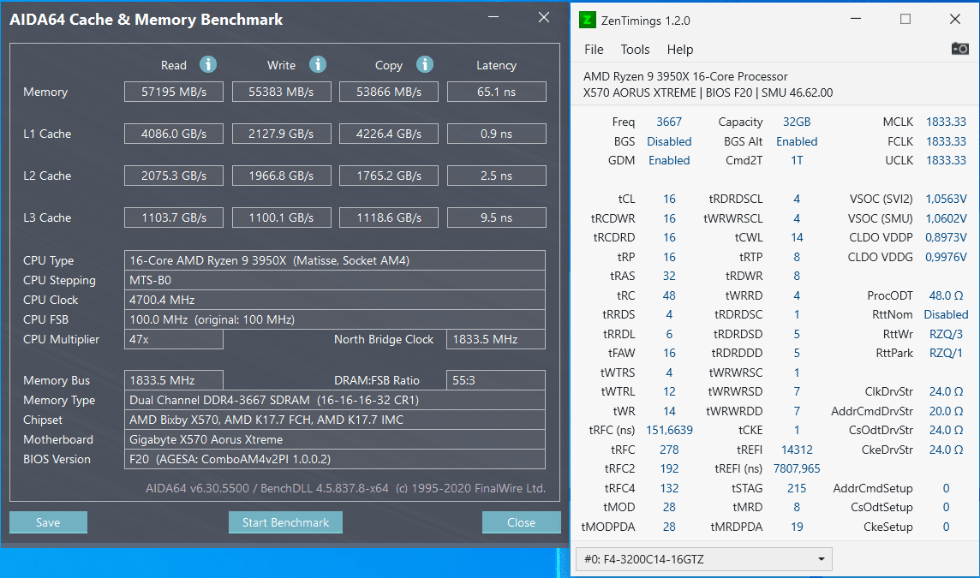Screen dimensions: 980x578
Task: Click the tMRDPDA value 19
Action: (x=797, y=527)
